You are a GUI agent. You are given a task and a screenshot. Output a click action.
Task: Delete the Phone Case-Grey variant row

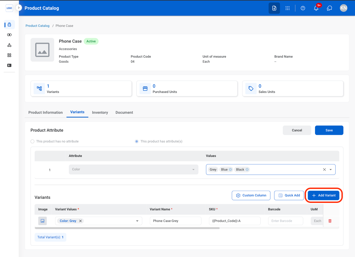pos(330,221)
